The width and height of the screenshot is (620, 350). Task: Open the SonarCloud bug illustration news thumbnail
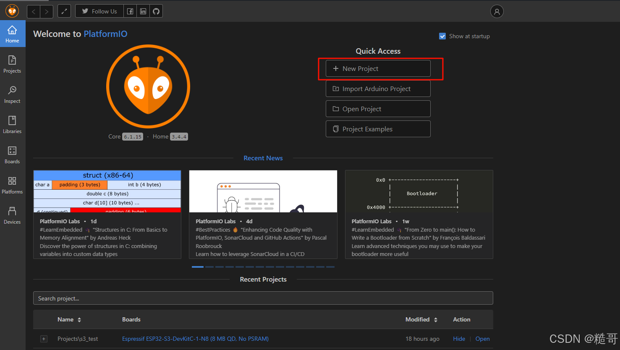pos(263,191)
